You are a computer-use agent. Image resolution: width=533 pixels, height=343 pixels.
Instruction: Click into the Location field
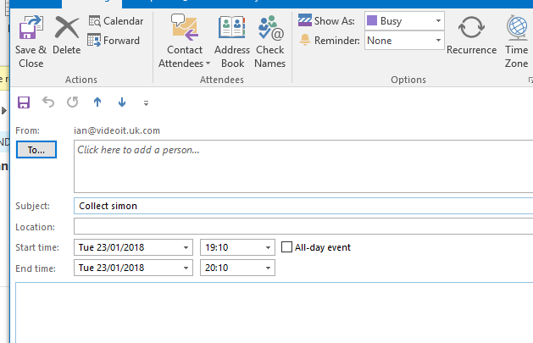point(302,227)
